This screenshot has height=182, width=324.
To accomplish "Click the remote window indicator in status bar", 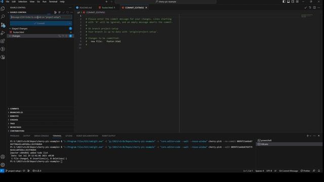I will 2,171.
